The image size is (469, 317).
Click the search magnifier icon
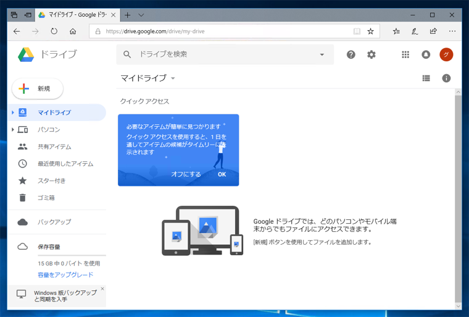(127, 54)
